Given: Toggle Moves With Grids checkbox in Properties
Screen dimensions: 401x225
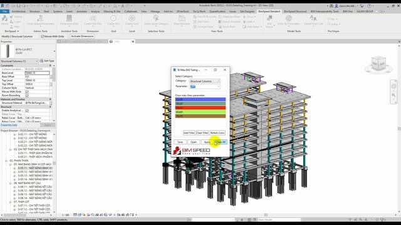Looking at the screenshot, I should tap(27, 92).
